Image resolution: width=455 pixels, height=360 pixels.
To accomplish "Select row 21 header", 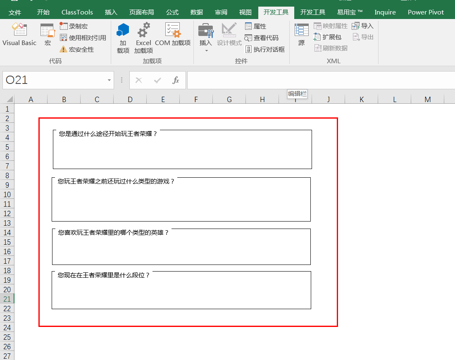I will click(x=7, y=299).
